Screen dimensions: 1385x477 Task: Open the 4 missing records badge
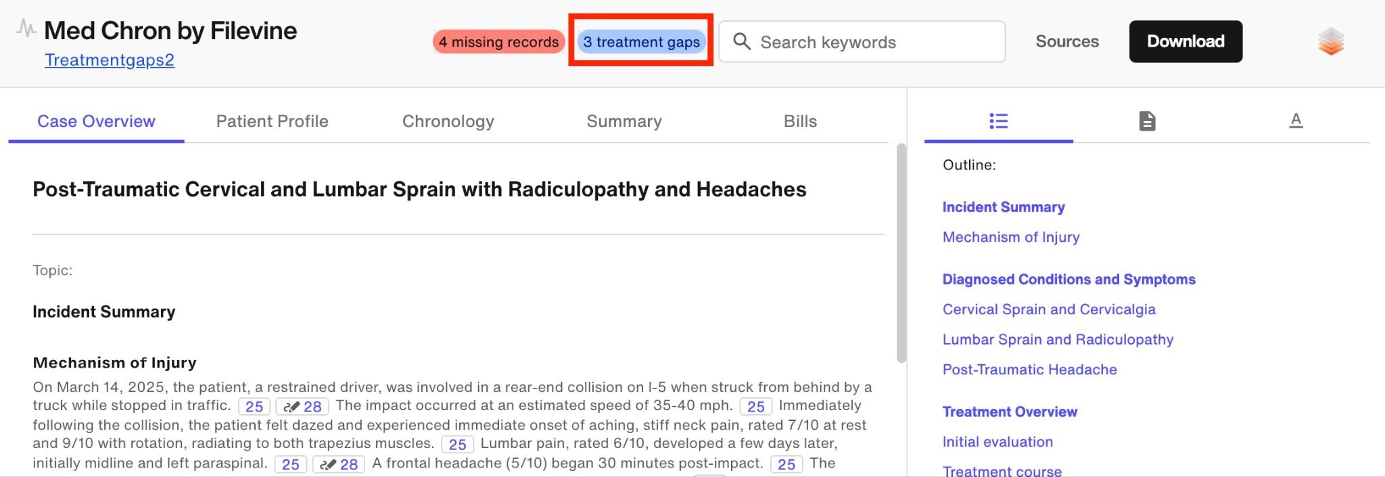click(x=499, y=42)
